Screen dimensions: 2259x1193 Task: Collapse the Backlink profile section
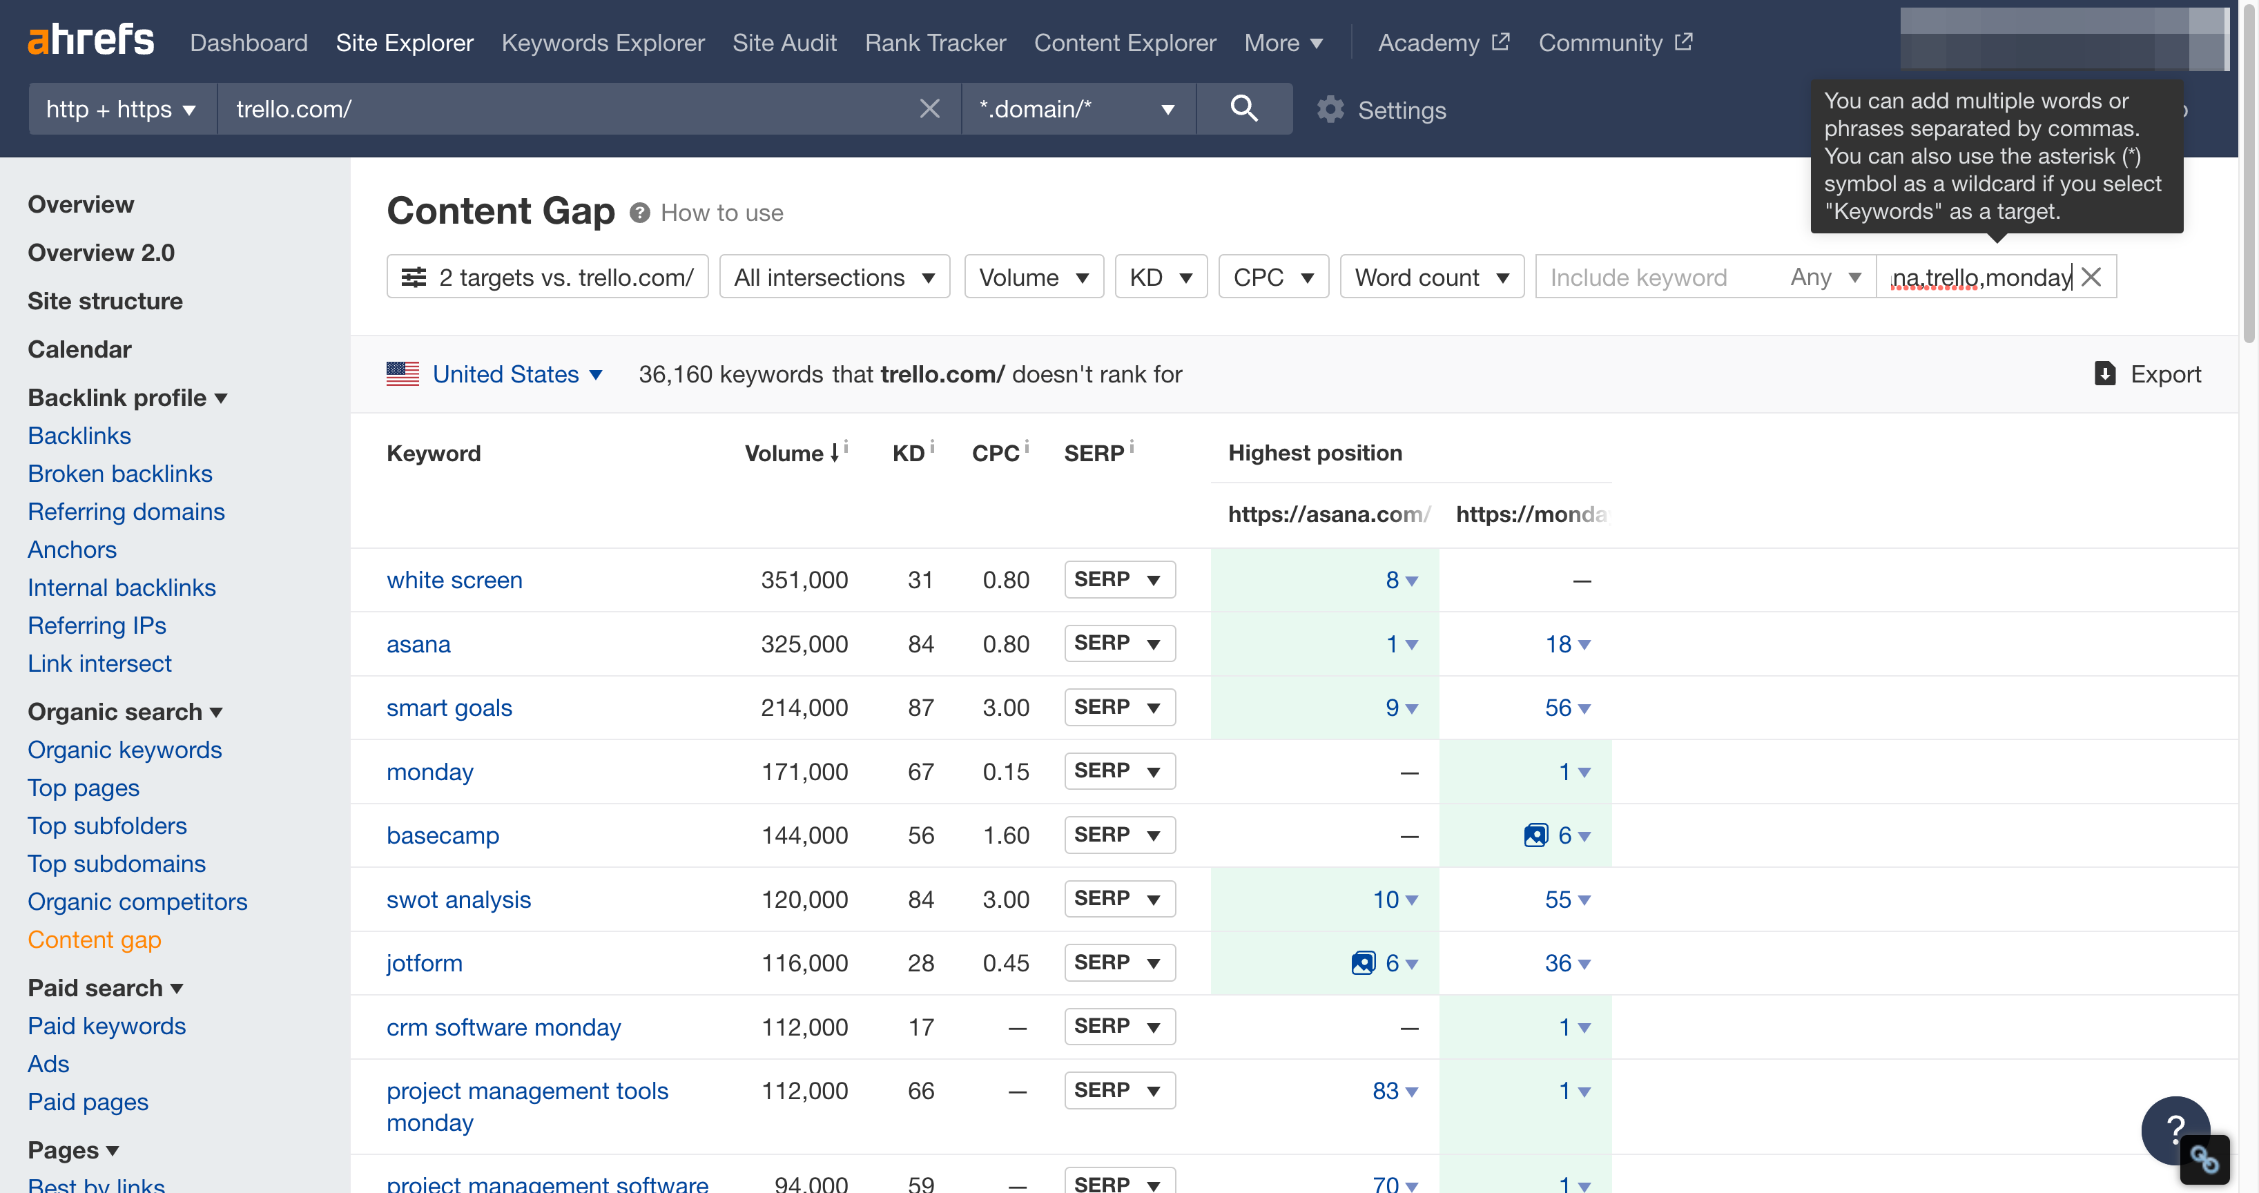tap(128, 398)
